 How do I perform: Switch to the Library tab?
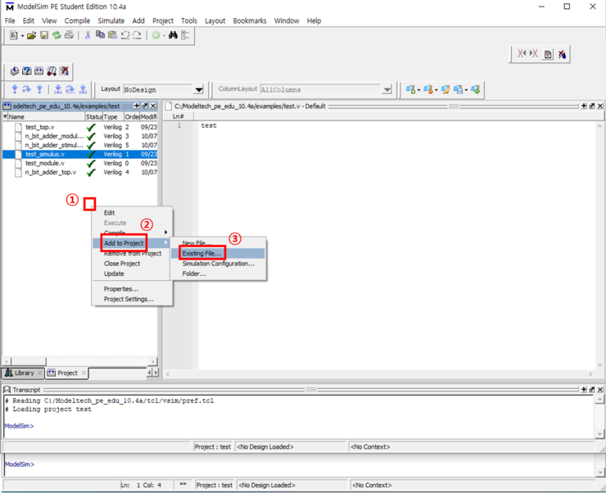(x=24, y=373)
